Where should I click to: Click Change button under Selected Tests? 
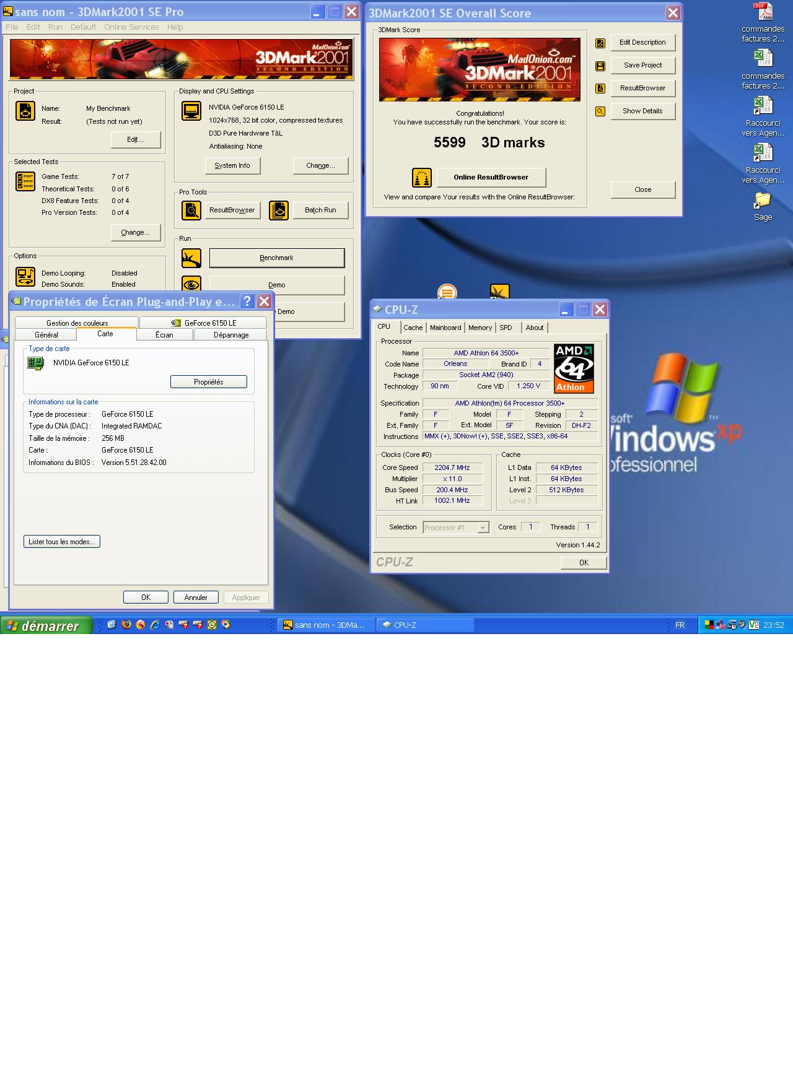click(x=136, y=233)
